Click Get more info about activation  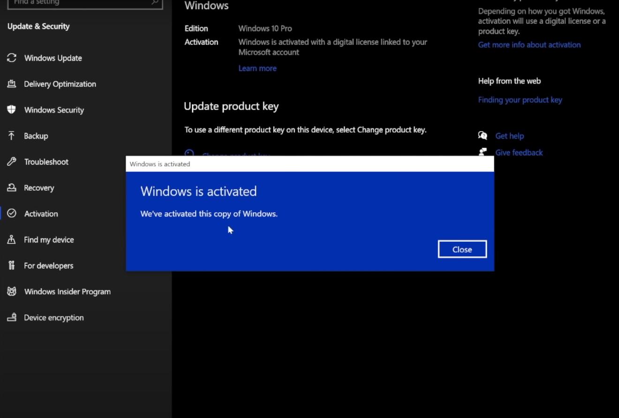click(x=529, y=45)
